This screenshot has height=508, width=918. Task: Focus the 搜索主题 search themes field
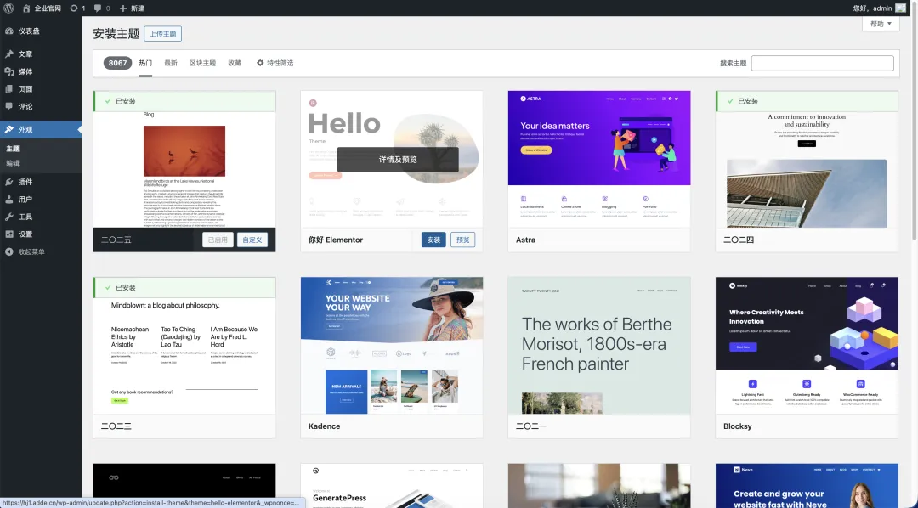tap(823, 63)
